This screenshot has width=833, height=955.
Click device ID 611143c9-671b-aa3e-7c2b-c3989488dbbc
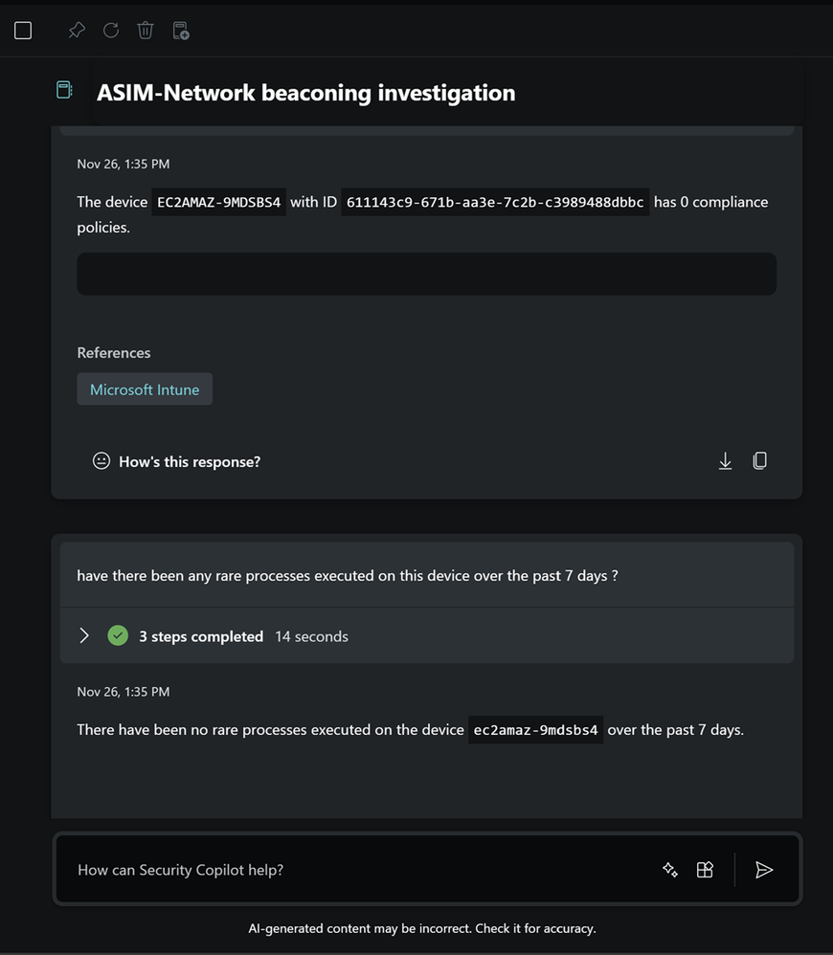click(x=495, y=203)
